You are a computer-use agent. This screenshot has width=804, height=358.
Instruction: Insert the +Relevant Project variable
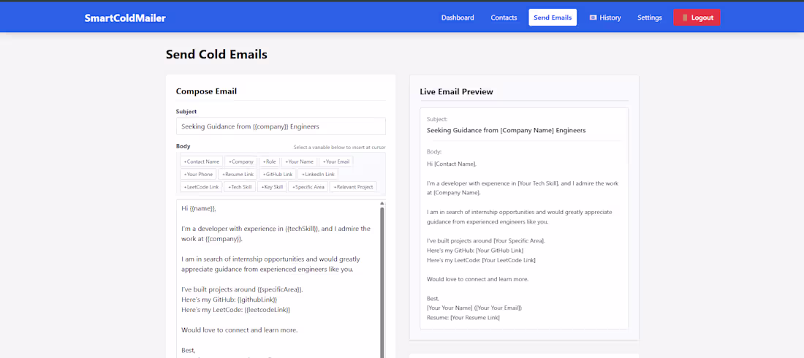click(353, 187)
